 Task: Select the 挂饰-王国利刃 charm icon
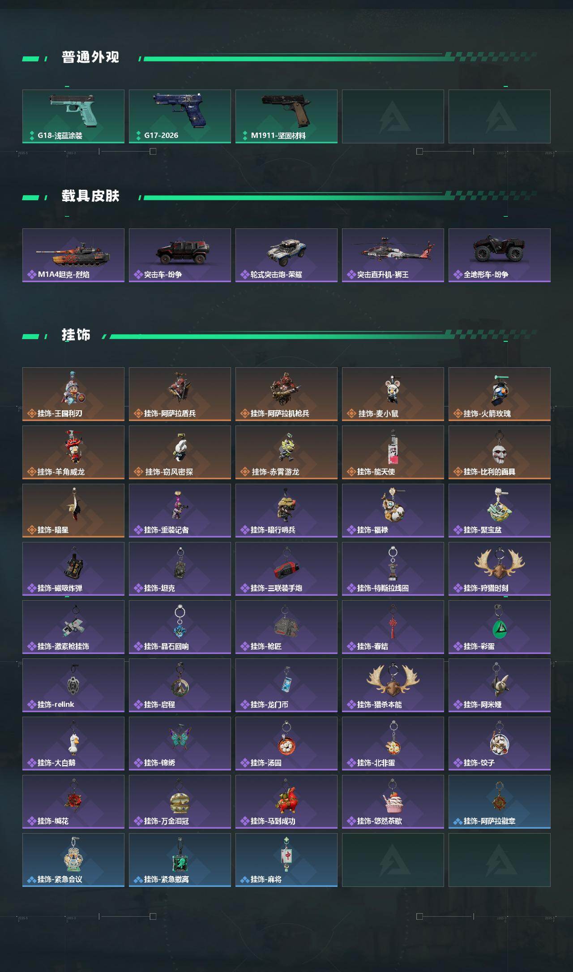click(x=73, y=394)
